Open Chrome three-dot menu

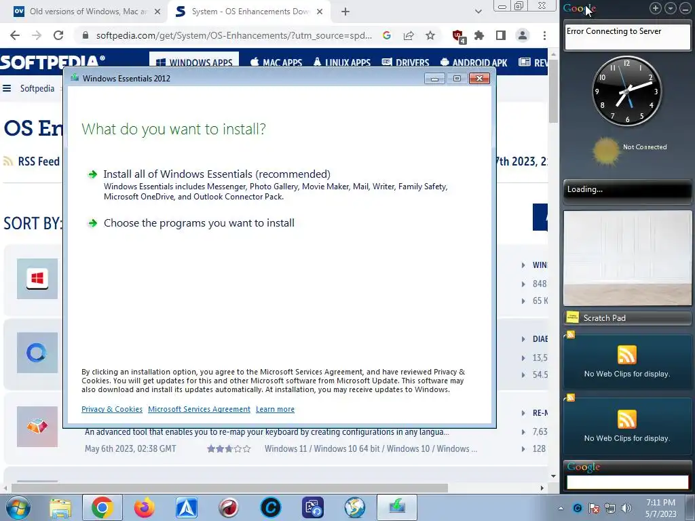[544, 35]
